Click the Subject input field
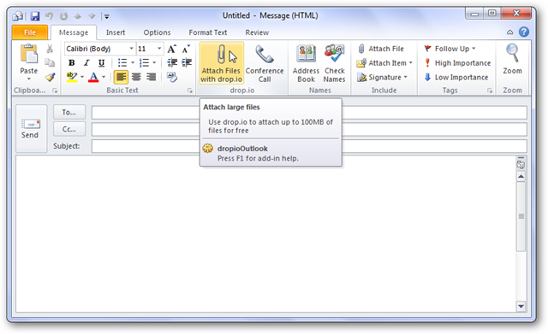This screenshot has height=334, width=548. click(x=309, y=146)
